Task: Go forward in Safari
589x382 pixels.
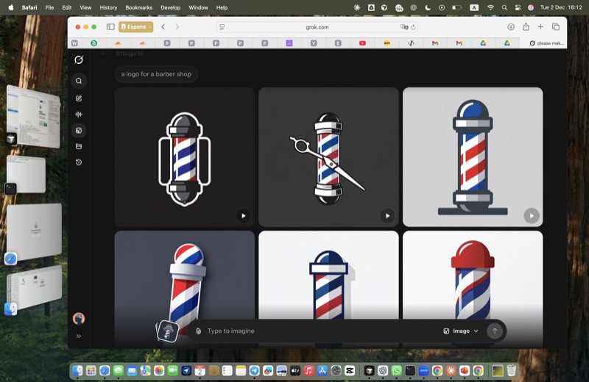Action: tap(177, 27)
